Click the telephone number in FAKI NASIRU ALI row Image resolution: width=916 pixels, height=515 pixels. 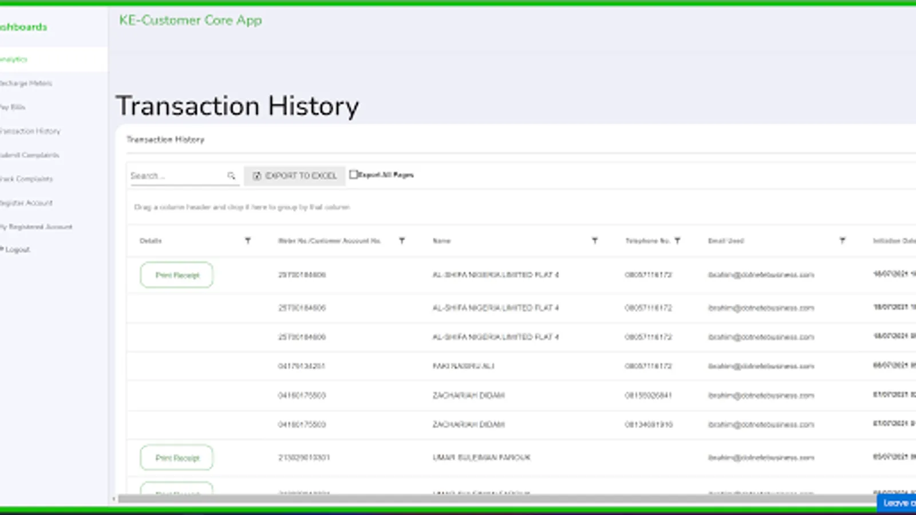click(649, 366)
